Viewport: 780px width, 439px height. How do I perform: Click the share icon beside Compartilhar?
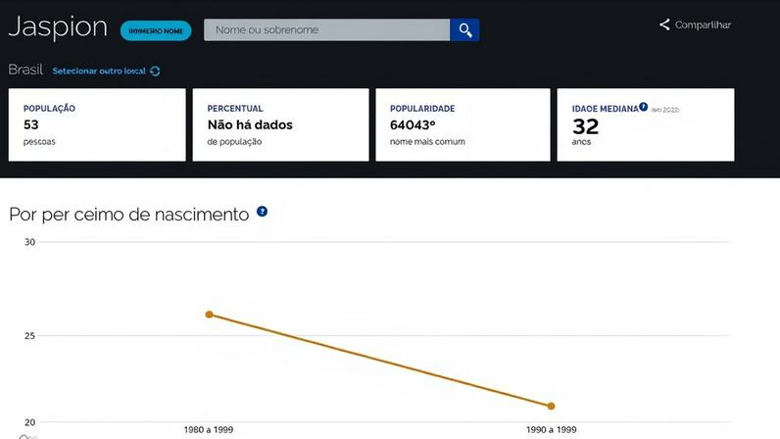tap(664, 24)
